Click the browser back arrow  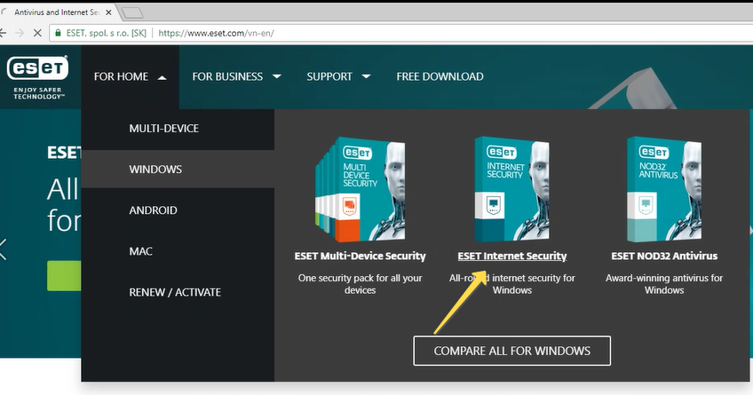click(3, 33)
